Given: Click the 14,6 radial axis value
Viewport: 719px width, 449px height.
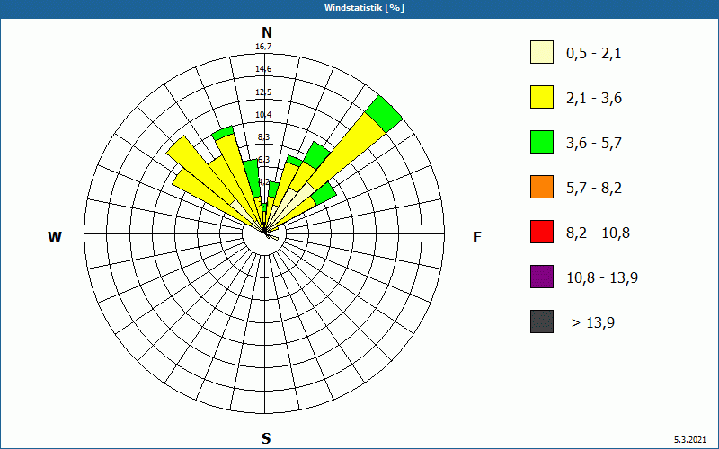Looking at the screenshot, I should click(263, 69).
